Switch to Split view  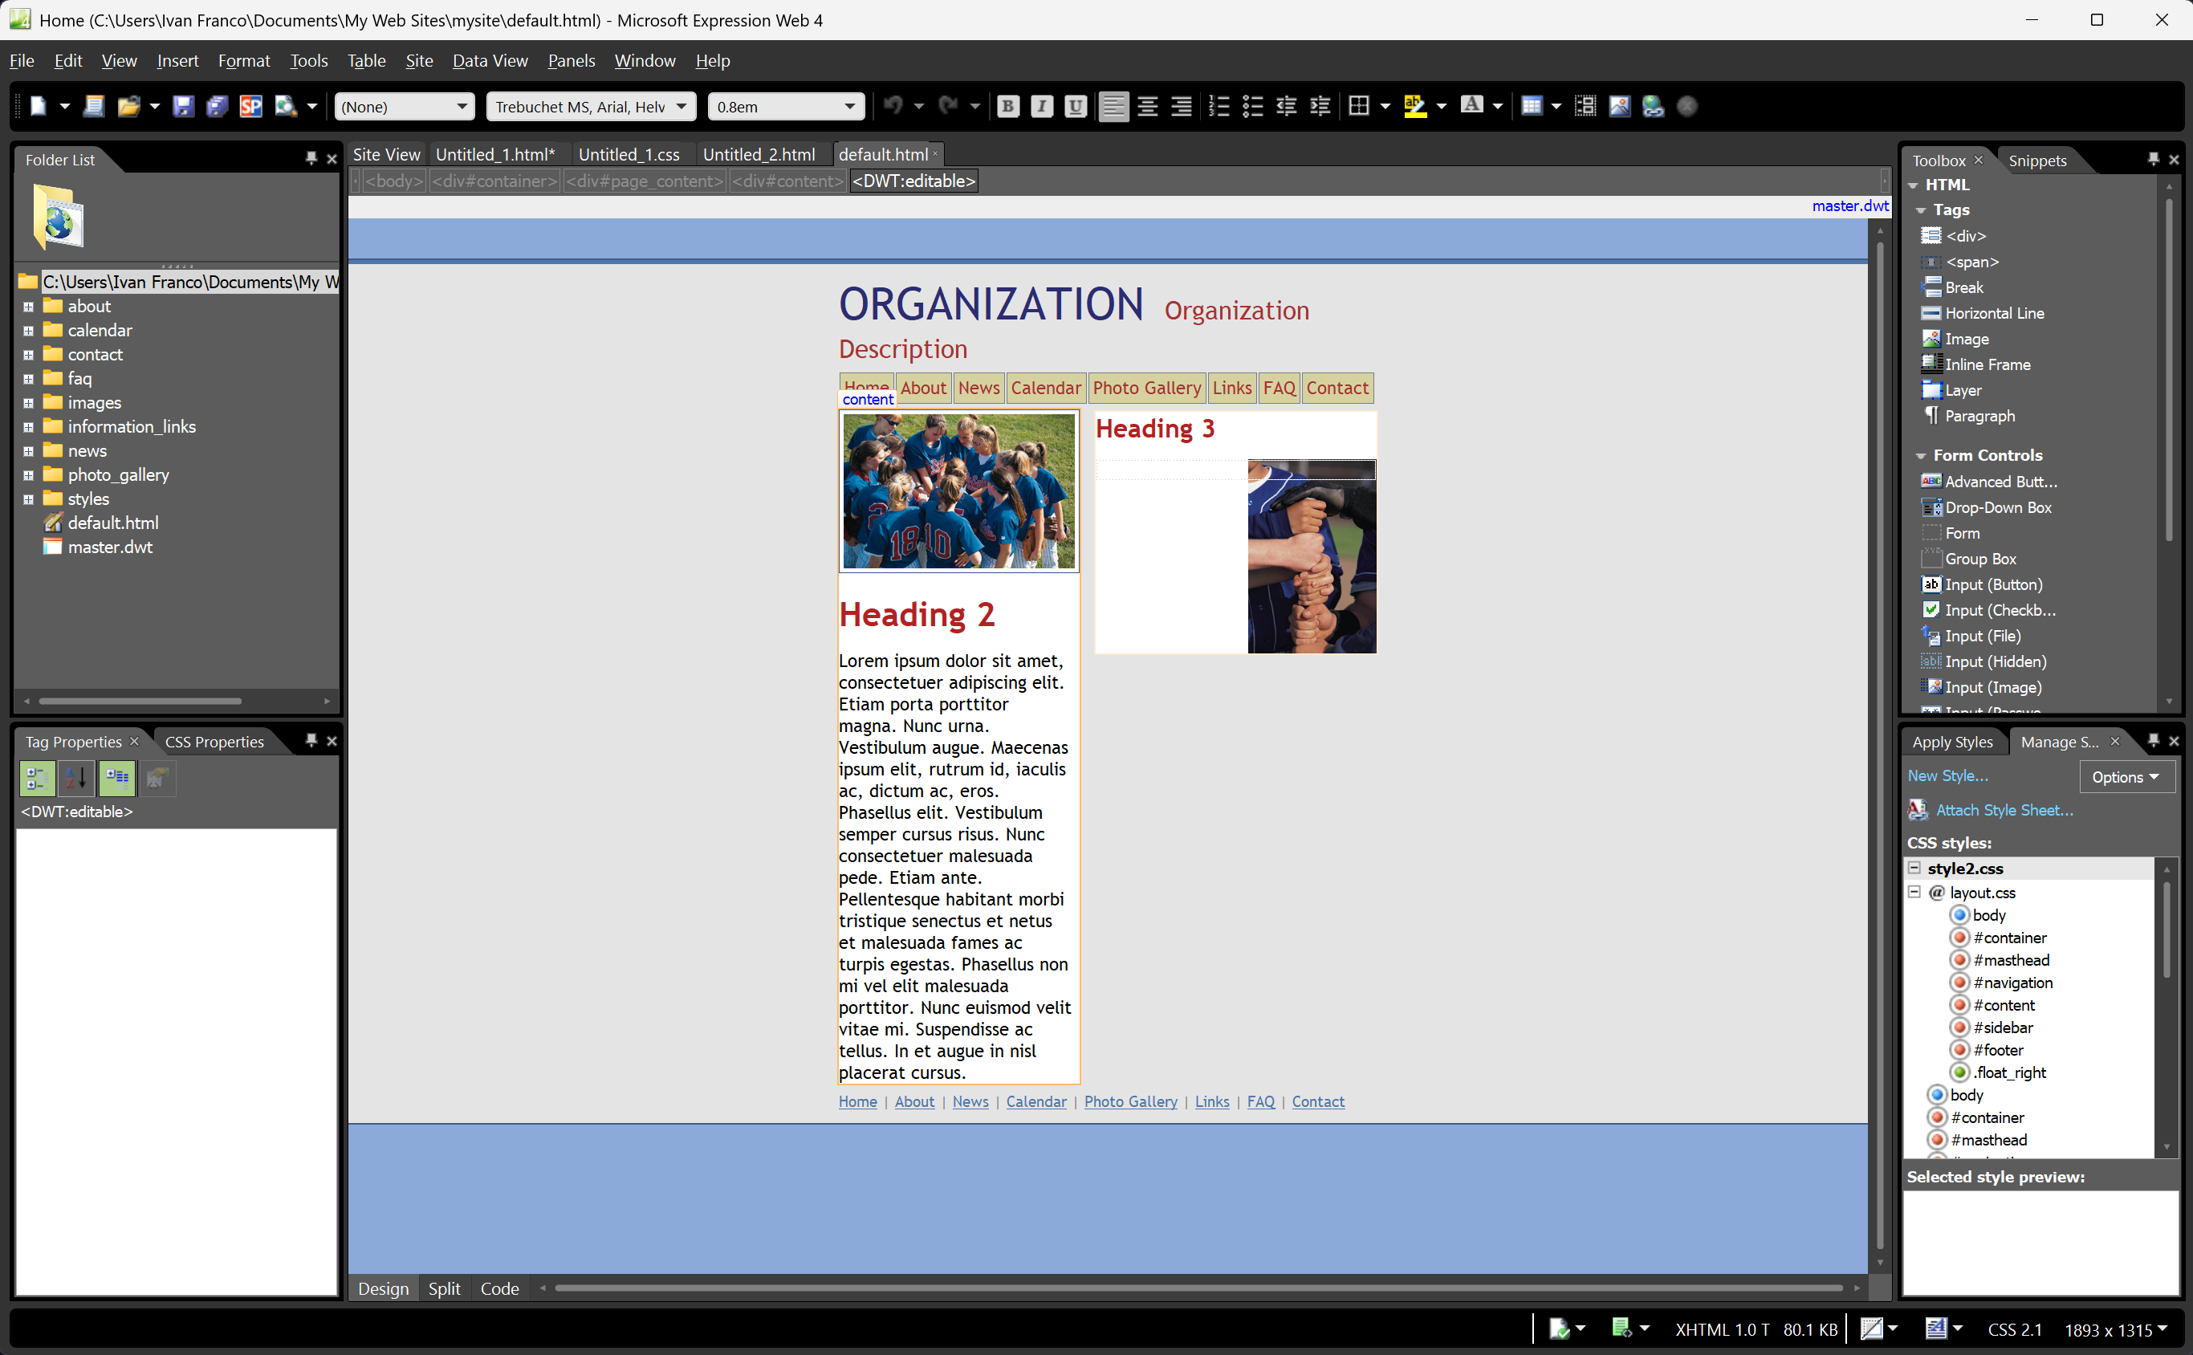pyautogui.click(x=444, y=1288)
